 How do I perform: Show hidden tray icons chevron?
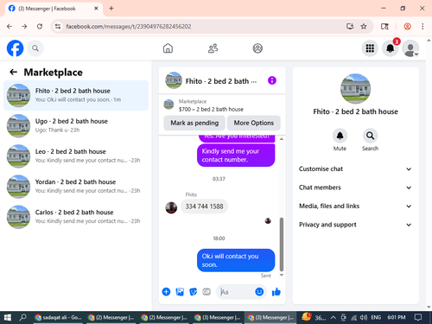pos(334,317)
